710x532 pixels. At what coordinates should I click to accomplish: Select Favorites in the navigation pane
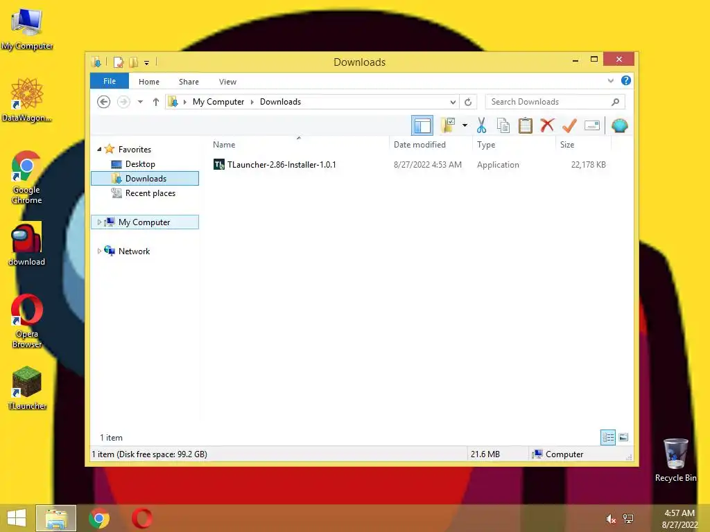point(135,150)
